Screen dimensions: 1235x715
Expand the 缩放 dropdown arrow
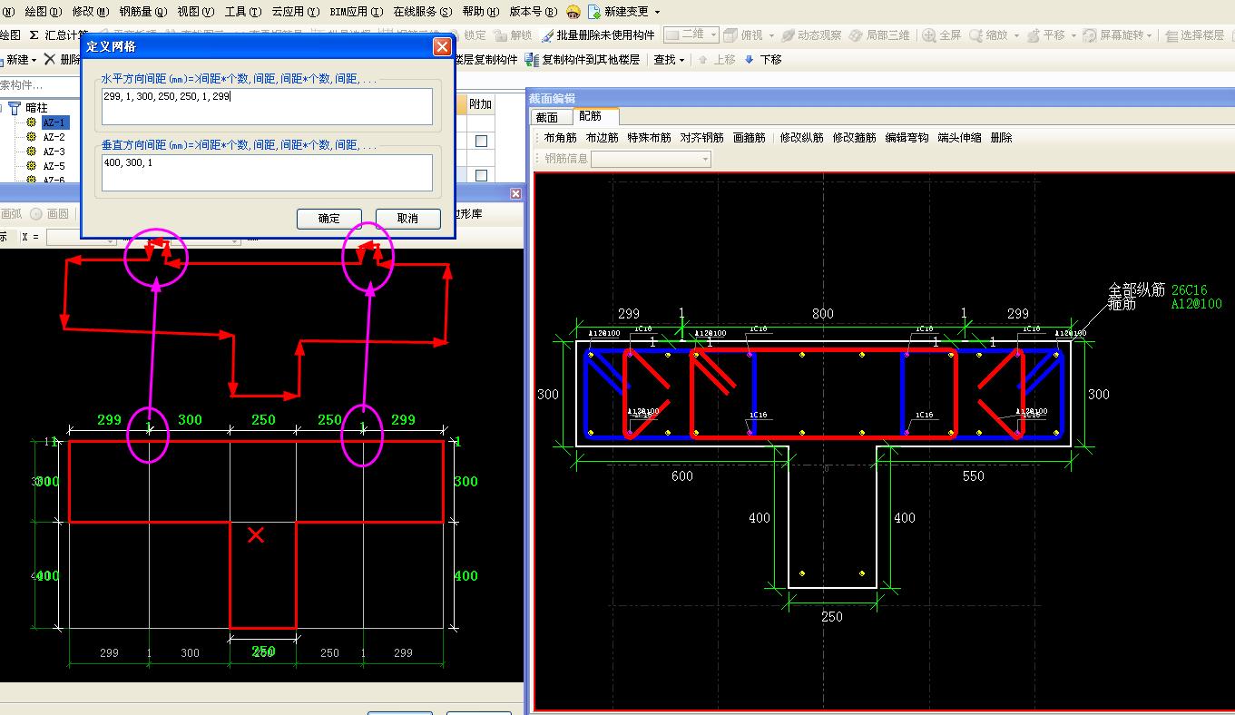click(1017, 35)
